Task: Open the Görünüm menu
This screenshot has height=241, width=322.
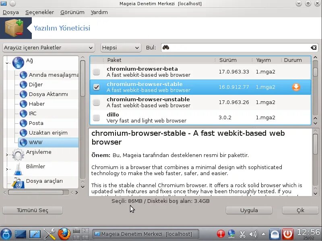Action: [72, 12]
